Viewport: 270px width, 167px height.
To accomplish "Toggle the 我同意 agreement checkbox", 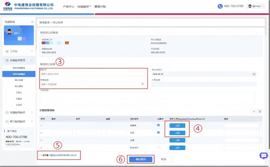I will pos(40,155).
